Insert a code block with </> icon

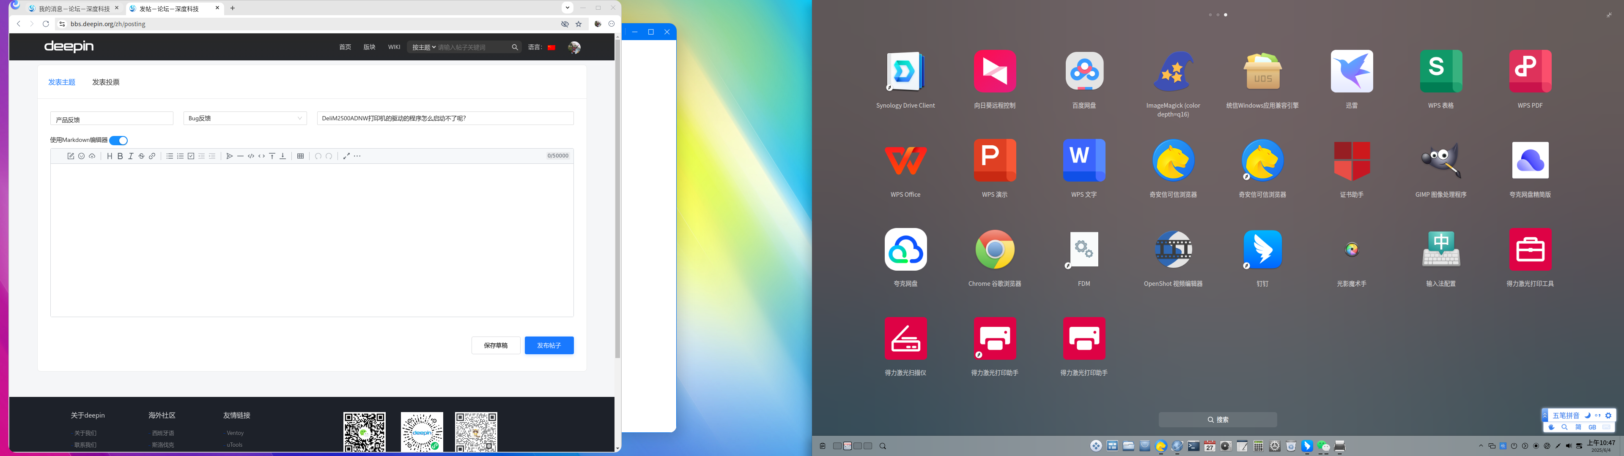pyautogui.click(x=251, y=156)
